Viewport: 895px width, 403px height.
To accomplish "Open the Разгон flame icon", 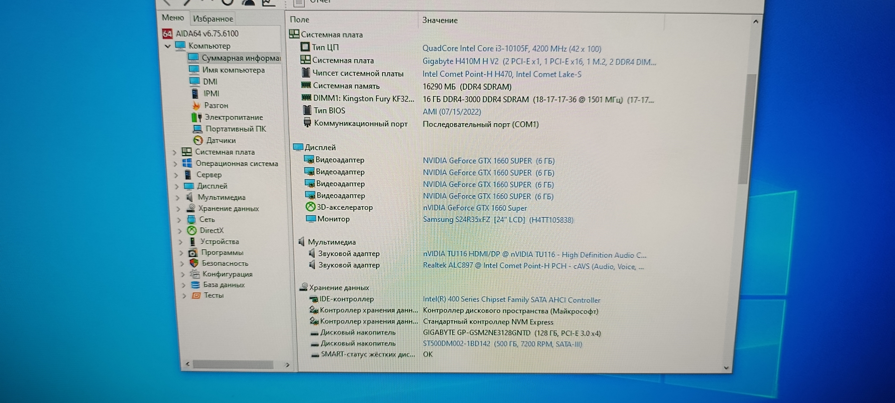I will pos(196,105).
